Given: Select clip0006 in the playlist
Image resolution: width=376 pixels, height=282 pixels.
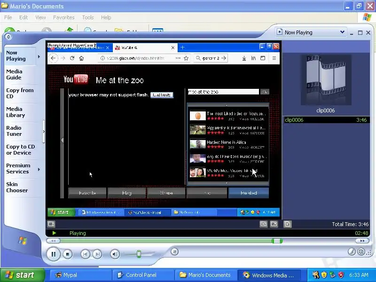Looking at the screenshot, I should point(326,120).
